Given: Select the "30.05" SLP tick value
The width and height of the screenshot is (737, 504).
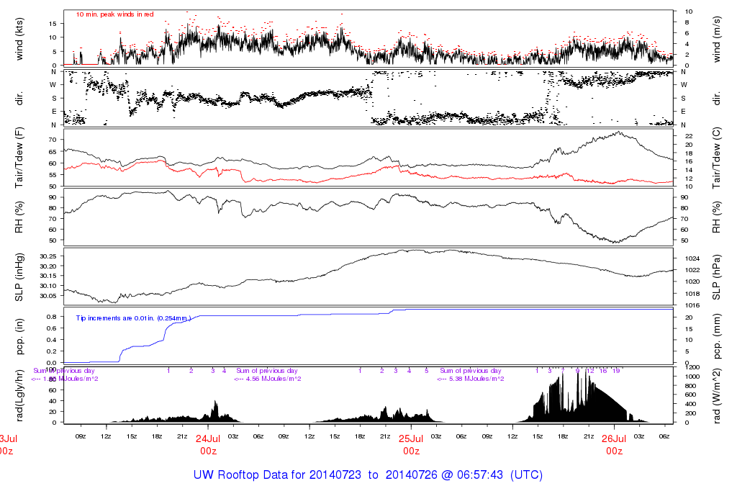Looking at the screenshot, I should 48,296.
